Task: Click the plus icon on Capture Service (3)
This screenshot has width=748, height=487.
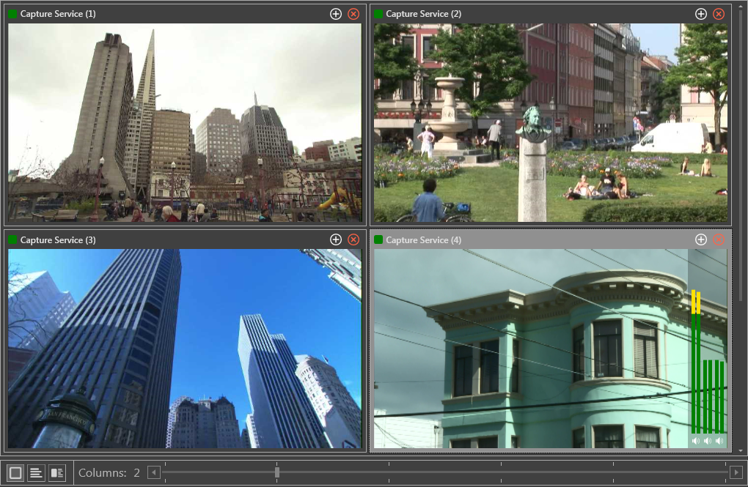Action: point(335,239)
